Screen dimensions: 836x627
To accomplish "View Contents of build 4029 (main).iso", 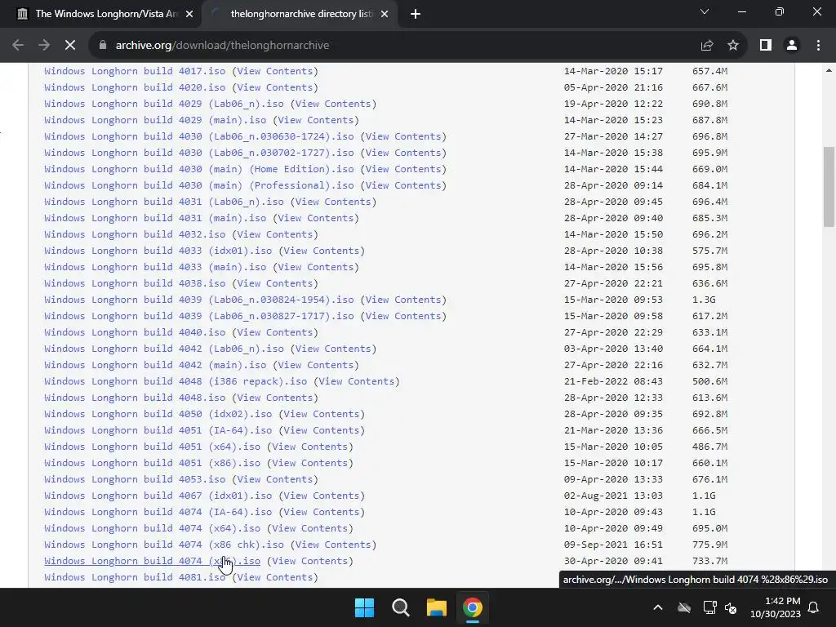I will (x=316, y=120).
